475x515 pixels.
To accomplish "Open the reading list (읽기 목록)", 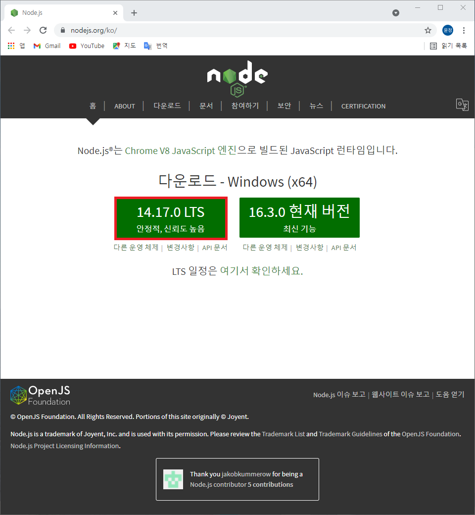I will 448,46.
